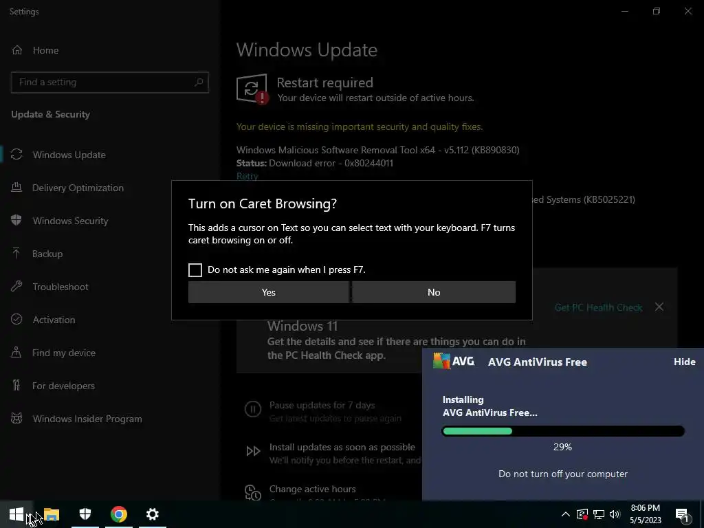Screen dimensions: 704x528
Task: Click the Windows Update sync icon
Action: (x=16, y=155)
